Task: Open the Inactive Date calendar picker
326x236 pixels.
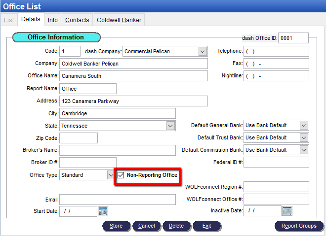Action: 287,211
